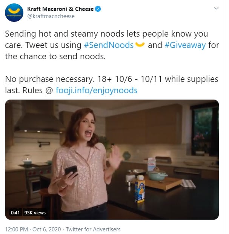229x234 pixels.
Task: Open the @kraftmacncheese handle
Action: [51, 16]
